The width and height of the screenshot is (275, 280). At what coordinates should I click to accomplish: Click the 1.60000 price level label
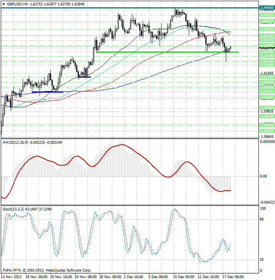pyautogui.click(x=267, y=108)
